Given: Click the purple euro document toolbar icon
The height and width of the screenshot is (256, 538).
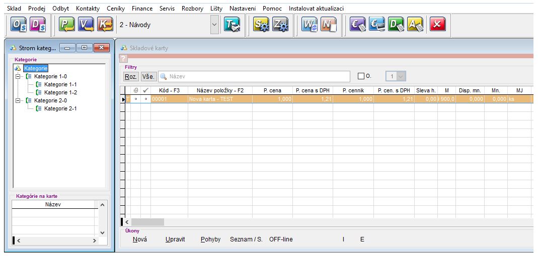Looking at the screenshot, I should tap(357, 25).
